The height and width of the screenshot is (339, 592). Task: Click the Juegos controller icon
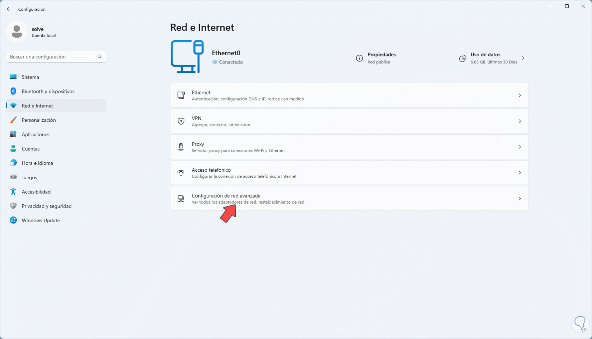13,177
